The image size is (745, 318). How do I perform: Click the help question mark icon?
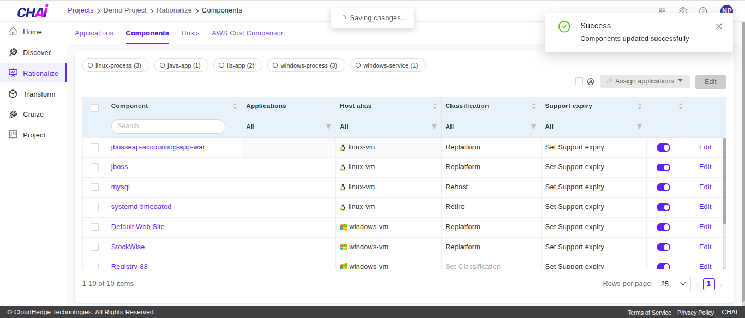[x=703, y=11]
